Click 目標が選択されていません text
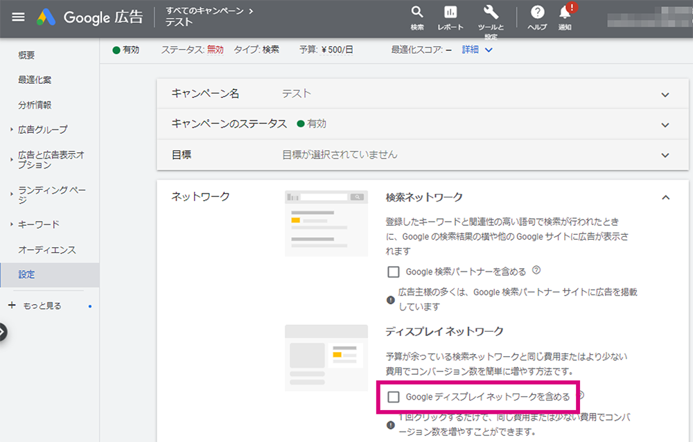Viewport: 693px width, 442px height. click(x=340, y=154)
